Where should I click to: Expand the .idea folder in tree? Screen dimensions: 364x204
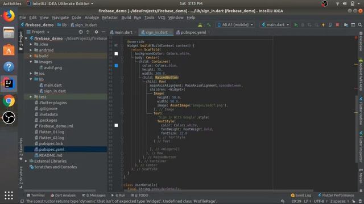coord(31,44)
